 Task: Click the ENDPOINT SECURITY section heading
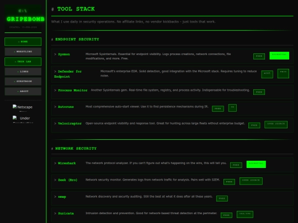pos(77,39)
